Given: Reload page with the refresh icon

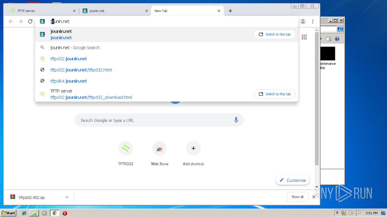Looking at the screenshot, I should (30, 21).
